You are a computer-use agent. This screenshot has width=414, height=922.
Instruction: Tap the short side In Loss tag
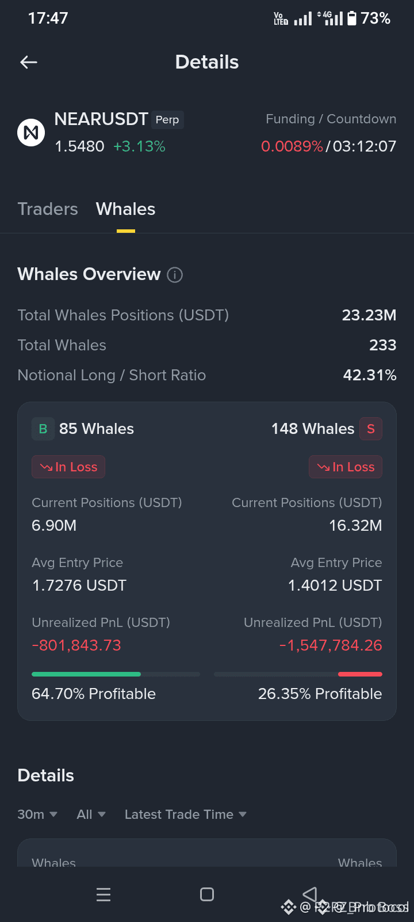(346, 467)
